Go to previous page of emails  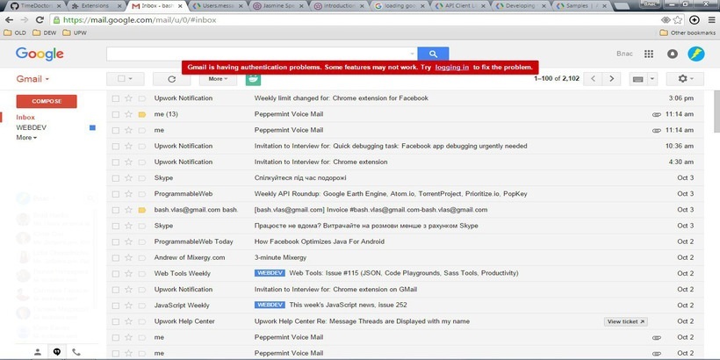[593, 79]
